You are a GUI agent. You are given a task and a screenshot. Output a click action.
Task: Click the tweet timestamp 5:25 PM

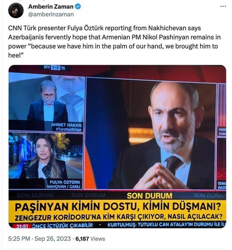pos(19,239)
